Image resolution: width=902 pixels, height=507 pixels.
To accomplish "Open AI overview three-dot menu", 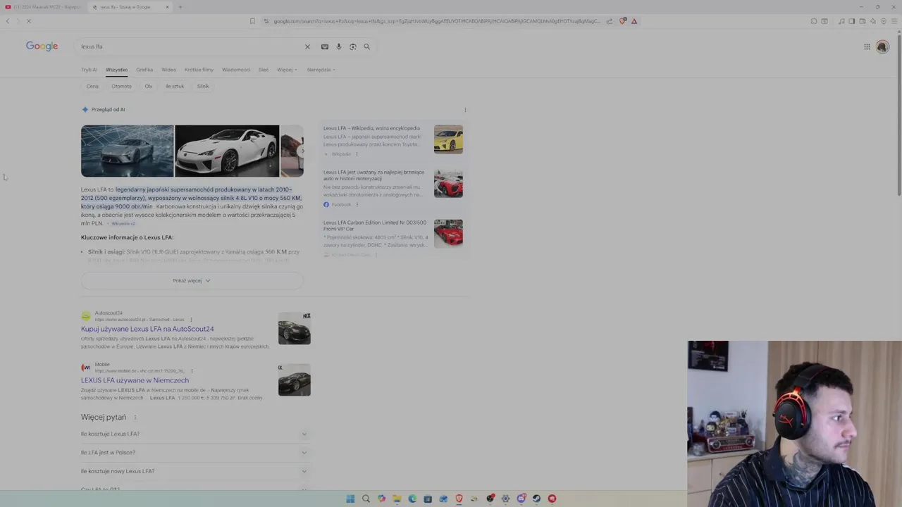I will pyautogui.click(x=465, y=110).
